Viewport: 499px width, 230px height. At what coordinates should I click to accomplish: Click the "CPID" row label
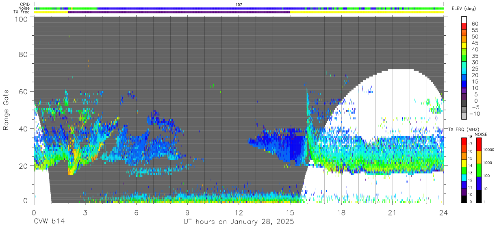[x=24, y=4]
